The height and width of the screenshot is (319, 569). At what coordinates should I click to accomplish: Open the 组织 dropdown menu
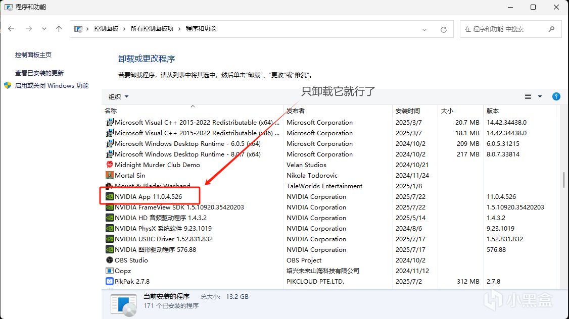(118, 96)
